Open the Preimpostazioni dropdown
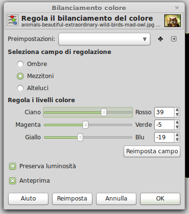The width and height of the screenshot is (189, 214). click(x=104, y=39)
